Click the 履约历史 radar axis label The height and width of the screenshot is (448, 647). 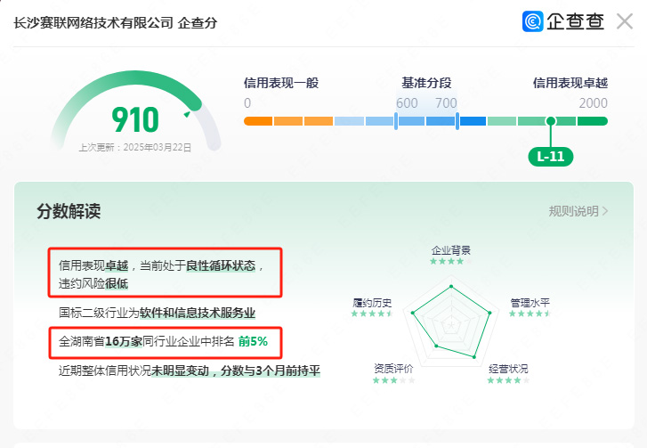[x=372, y=302]
